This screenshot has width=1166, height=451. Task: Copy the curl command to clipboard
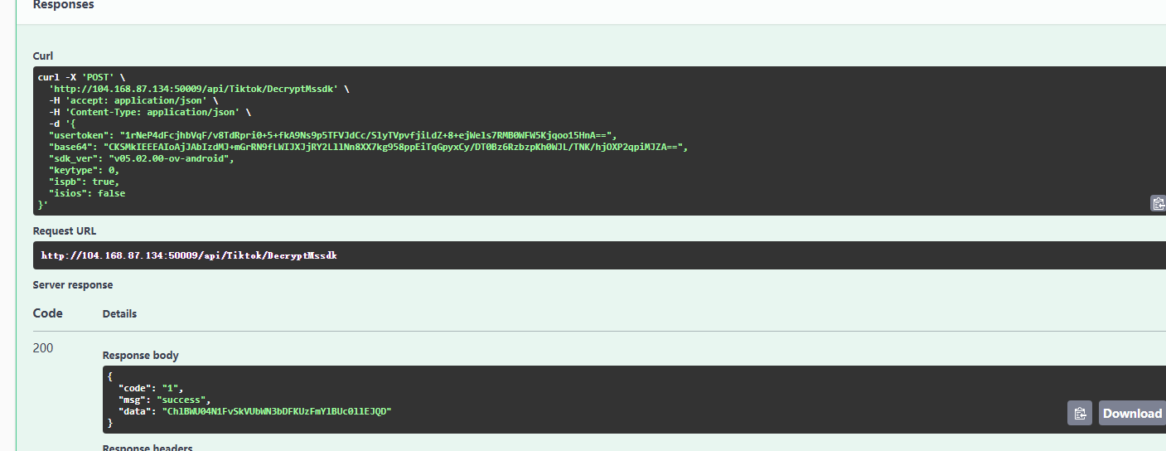pyautogui.click(x=1158, y=203)
